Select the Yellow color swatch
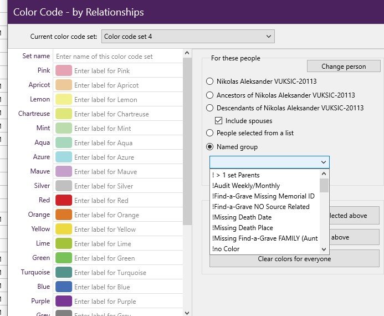Image resolution: width=384 pixels, height=316 pixels. click(x=64, y=230)
